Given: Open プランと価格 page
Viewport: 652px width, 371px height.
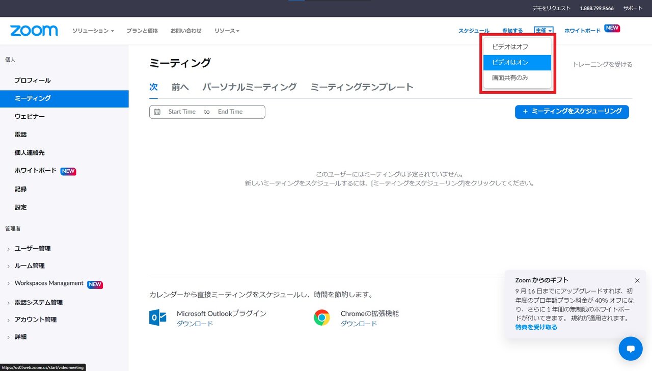Looking at the screenshot, I should [142, 31].
